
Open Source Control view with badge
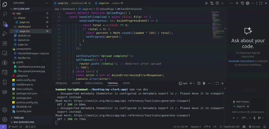pyautogui.click(x=5, y=24)
